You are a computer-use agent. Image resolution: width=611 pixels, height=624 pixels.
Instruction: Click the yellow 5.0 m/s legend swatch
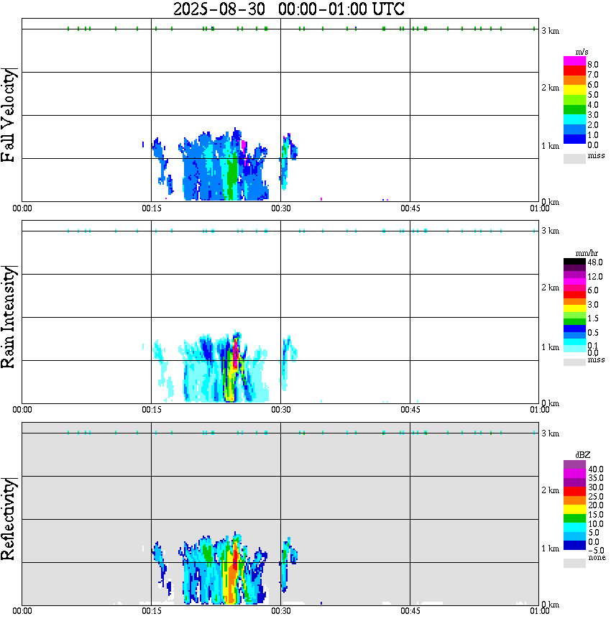coord(574,90)
